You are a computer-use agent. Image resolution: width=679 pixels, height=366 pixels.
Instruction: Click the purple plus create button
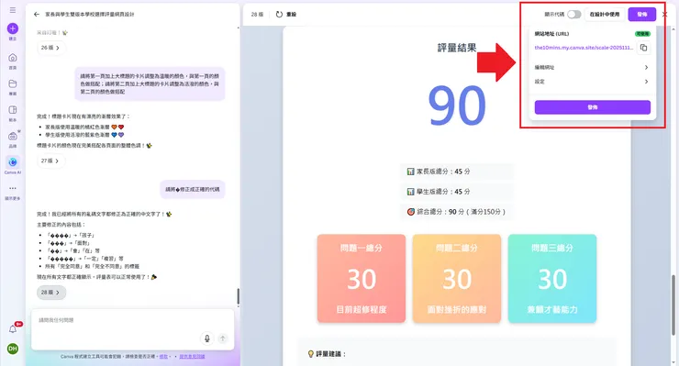[13, 28]
